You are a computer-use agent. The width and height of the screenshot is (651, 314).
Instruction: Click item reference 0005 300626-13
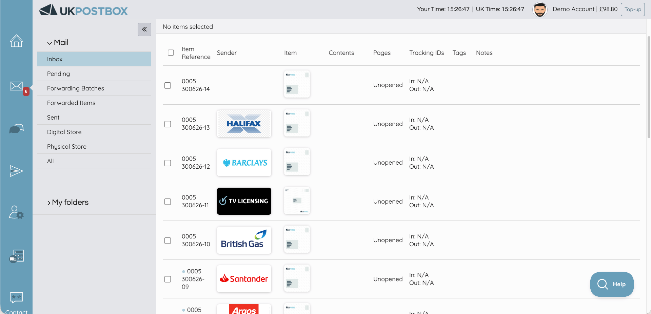click(196, 124)
